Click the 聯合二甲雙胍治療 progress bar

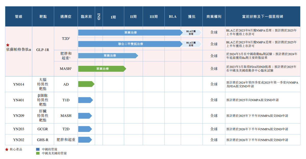(x=130, y=44)
